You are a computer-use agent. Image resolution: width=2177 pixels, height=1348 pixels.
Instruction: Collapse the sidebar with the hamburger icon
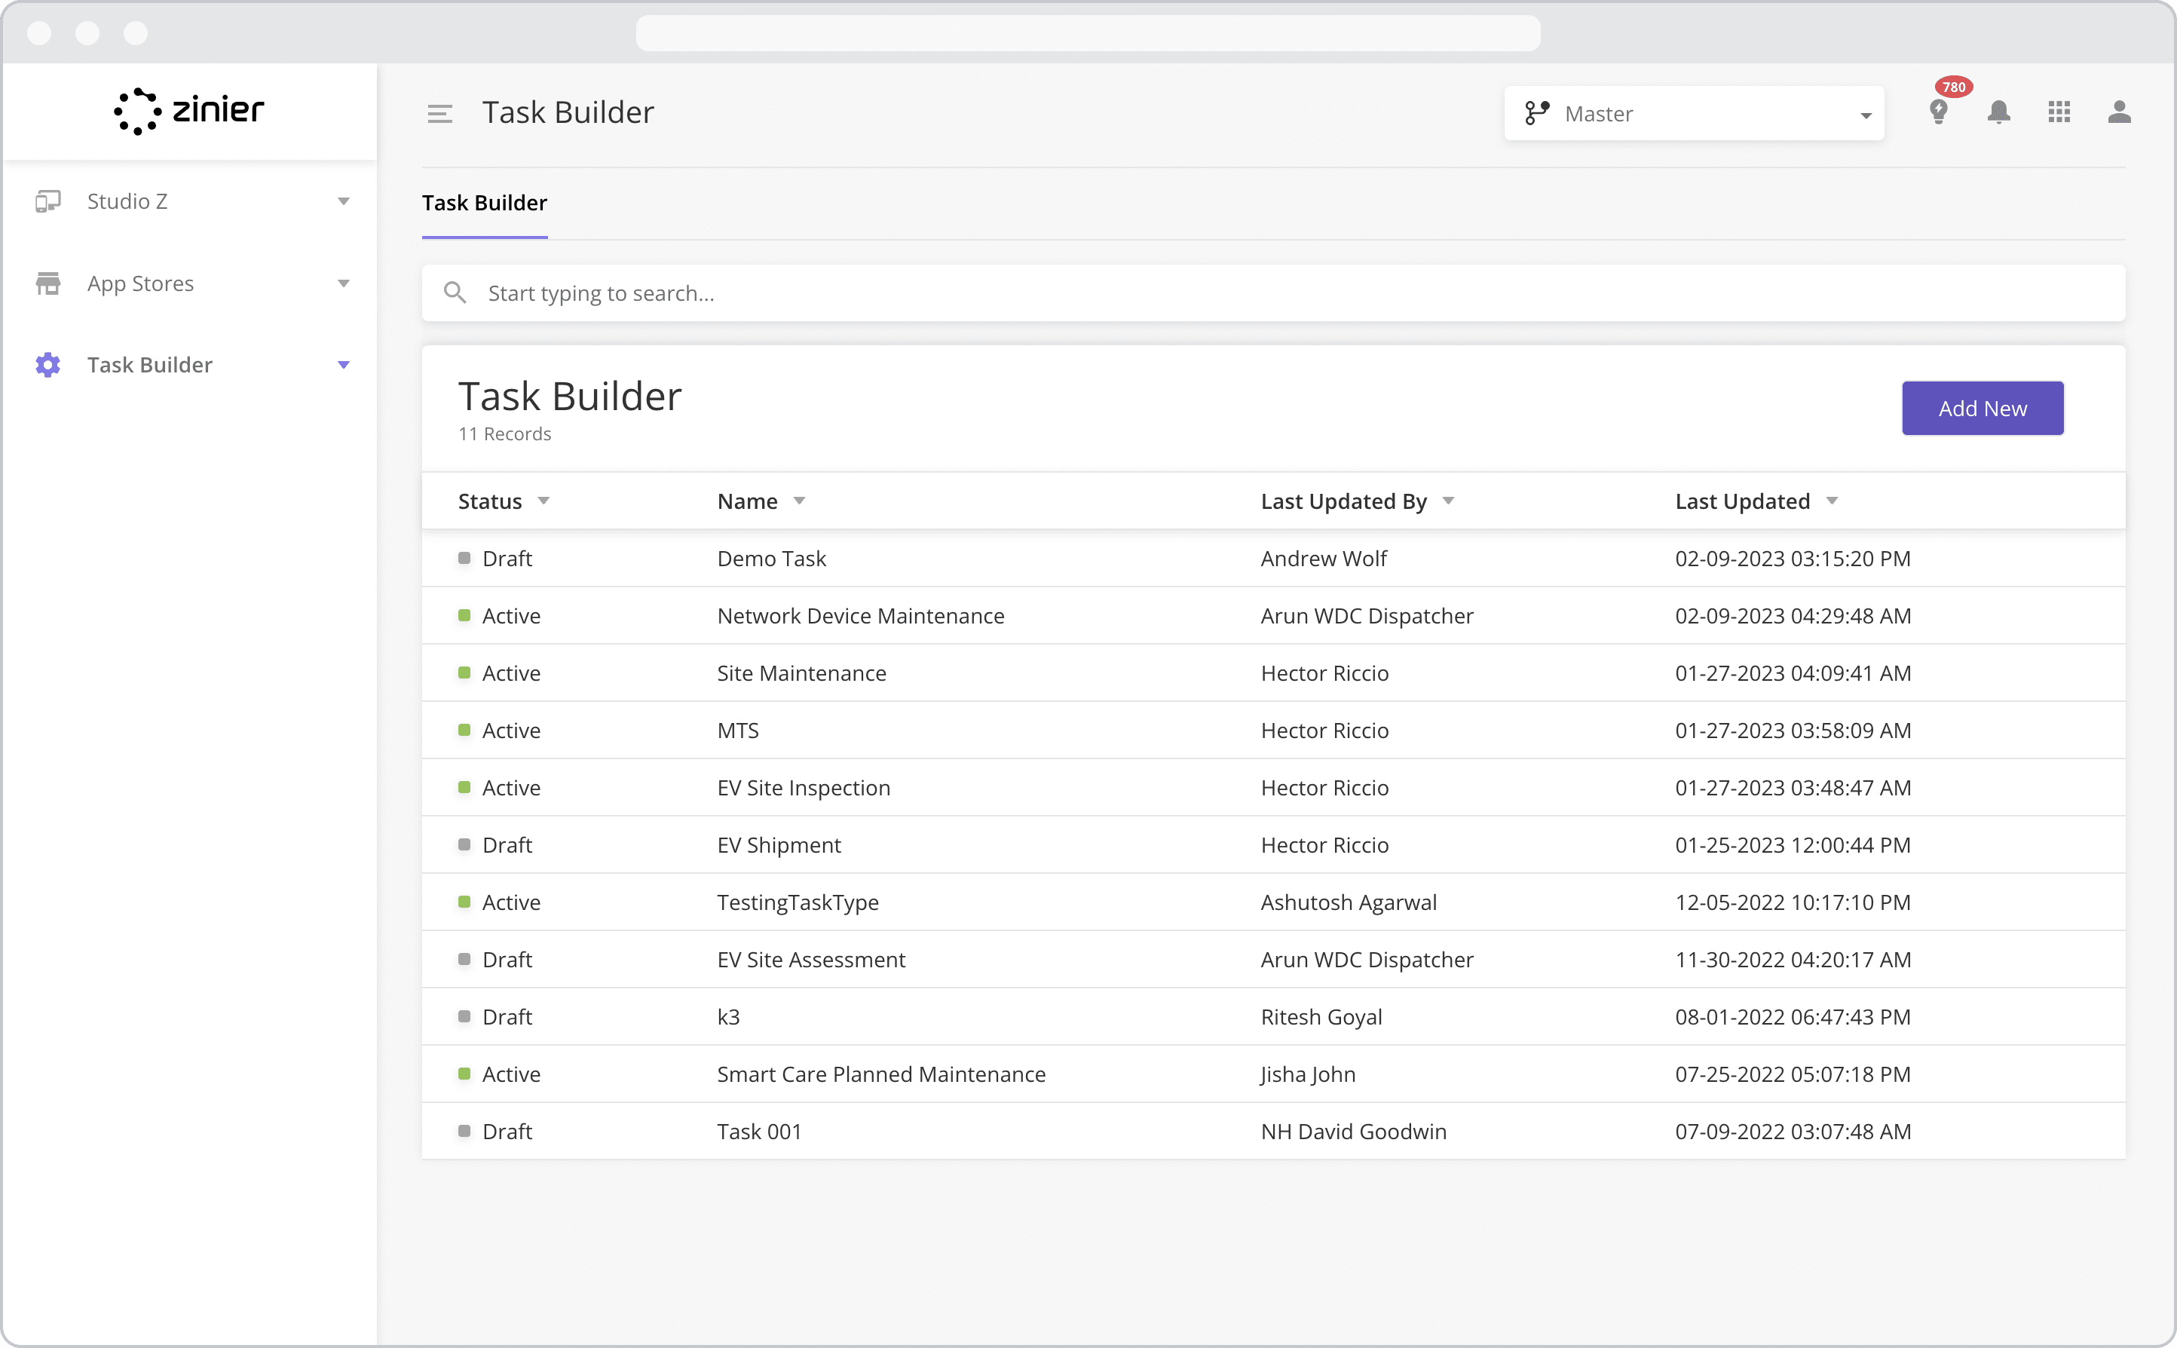pyautogui.click(x=439, y=112)
